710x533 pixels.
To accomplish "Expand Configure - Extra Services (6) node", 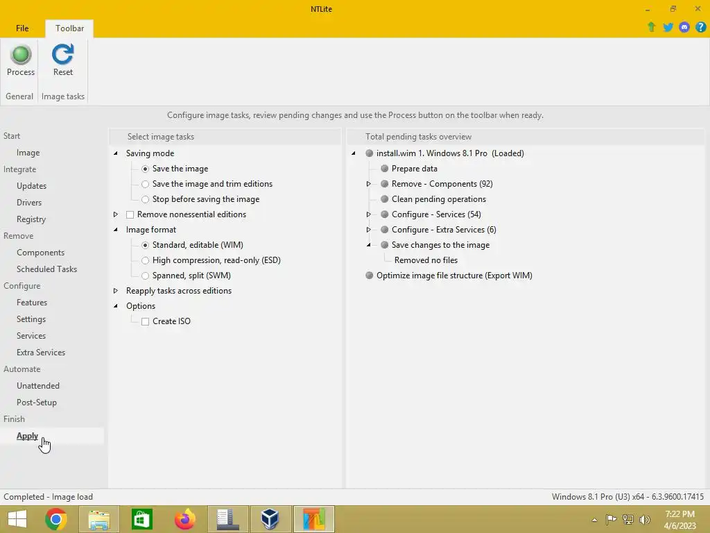I will point(369,230).
